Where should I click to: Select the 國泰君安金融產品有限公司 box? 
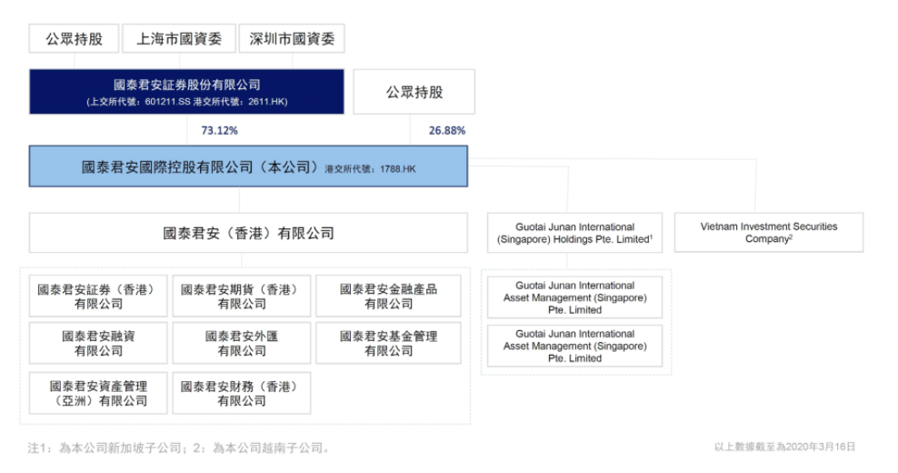(388, 297)
